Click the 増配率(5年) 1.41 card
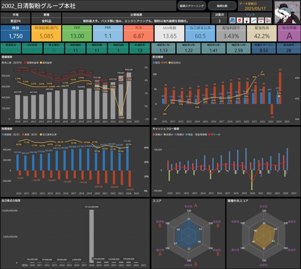301x269 pixels. coord(213,48)
